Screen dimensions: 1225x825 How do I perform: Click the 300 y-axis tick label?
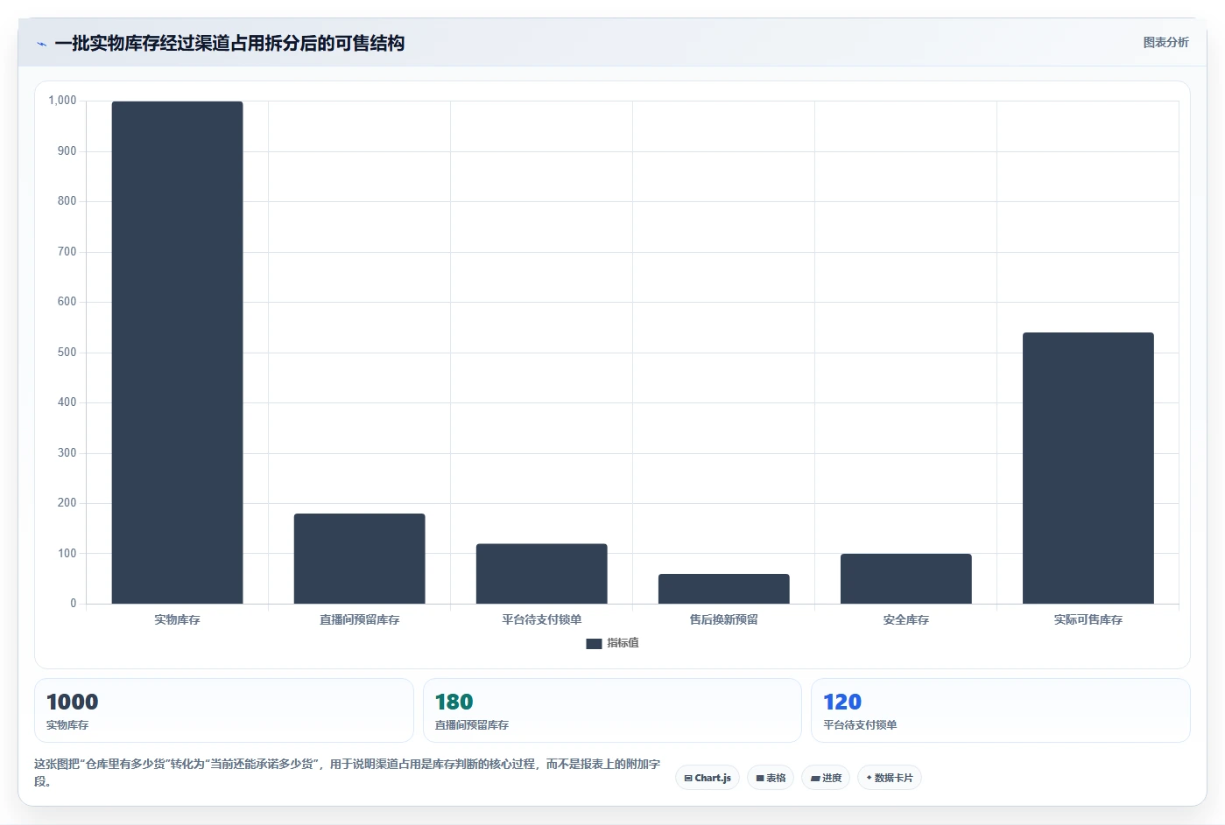(x=67, y=453)
